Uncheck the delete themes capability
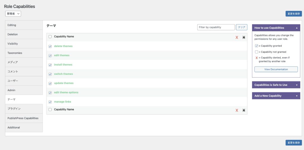The image size is (304, 150). coord(50,46)
